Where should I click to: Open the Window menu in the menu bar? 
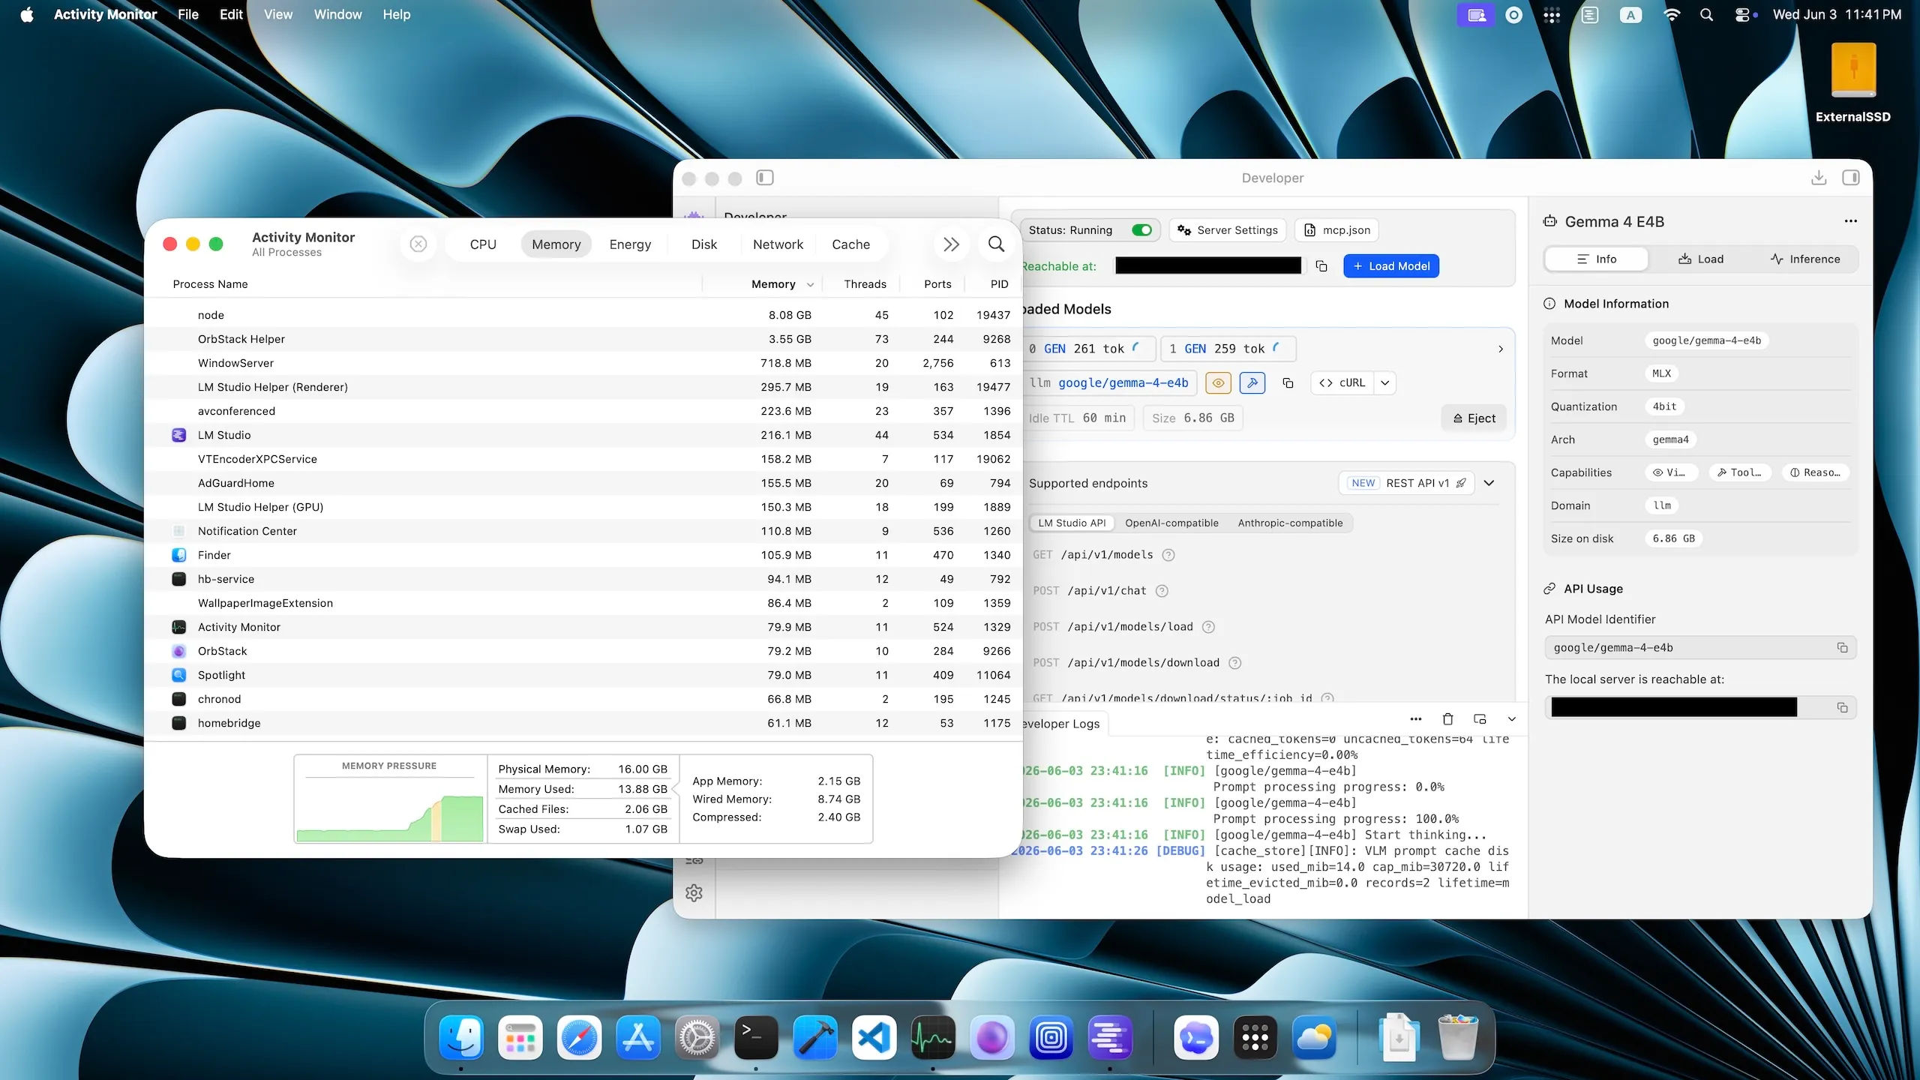pyautogui.click(x=337, y=14)
